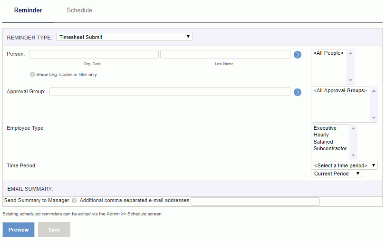Select Subcontractor in Employee Type list
The width and height of the screenshot is (385, 242).
pos(330,148)
